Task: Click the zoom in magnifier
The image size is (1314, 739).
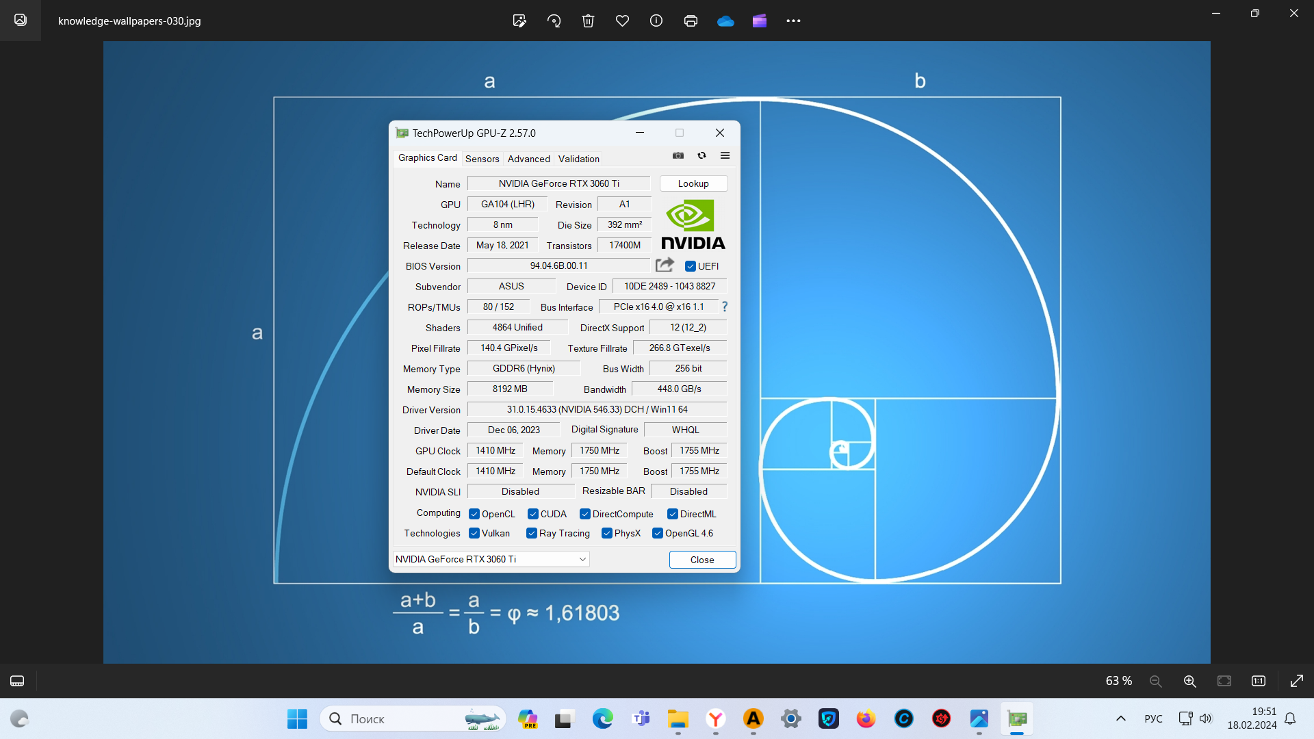Action: tap(1189, 681)
